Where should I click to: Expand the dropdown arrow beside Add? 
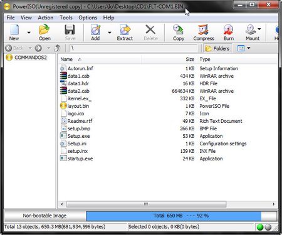coord(110,33)
